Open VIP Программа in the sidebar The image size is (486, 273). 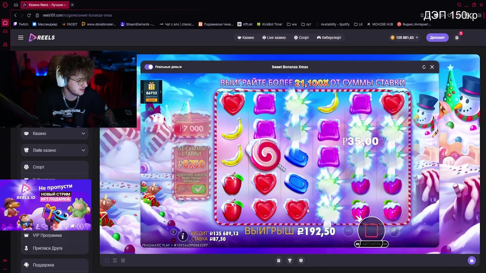[x=55, y=235]
